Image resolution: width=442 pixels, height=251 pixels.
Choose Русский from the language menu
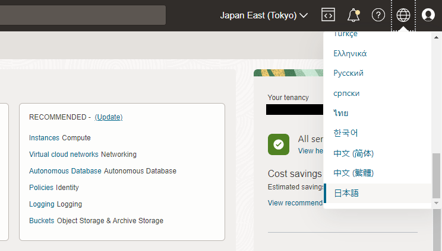pos(348,73)
